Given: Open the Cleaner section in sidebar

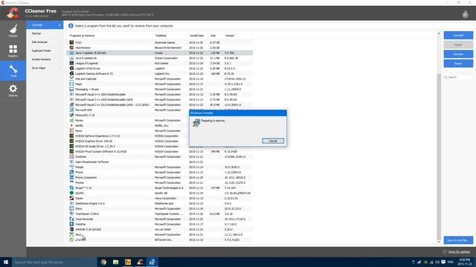Looking at the screenshot, I should click(13, 31).
